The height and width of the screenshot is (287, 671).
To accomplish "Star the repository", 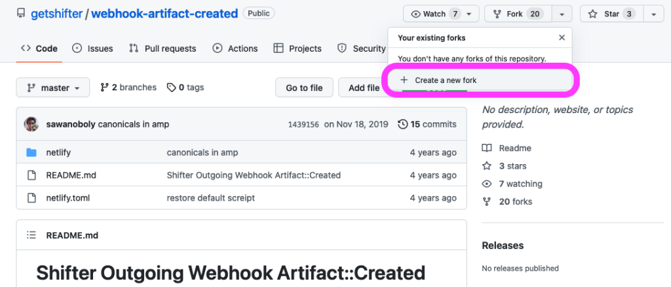I will click(x=611, y=14).
